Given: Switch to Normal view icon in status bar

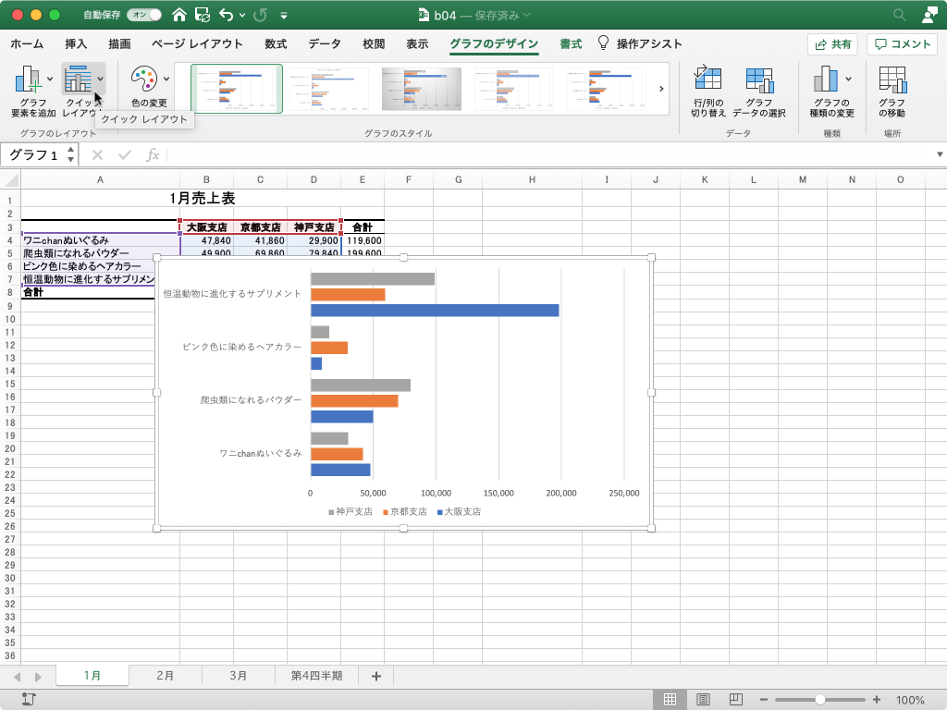Looking at the screenshot, I should point(670,699).
